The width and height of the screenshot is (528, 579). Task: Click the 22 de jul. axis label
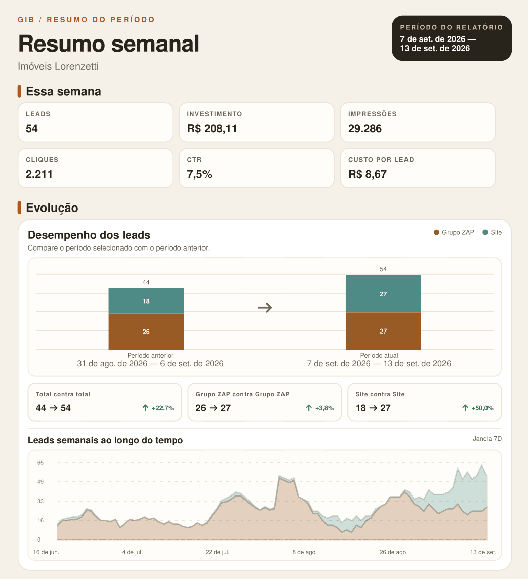[218, 552]
